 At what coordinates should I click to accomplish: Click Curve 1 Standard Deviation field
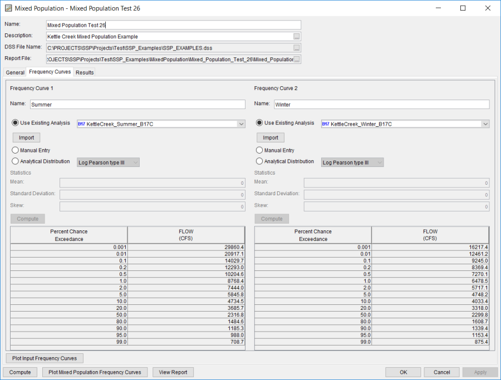click(153, 195)
